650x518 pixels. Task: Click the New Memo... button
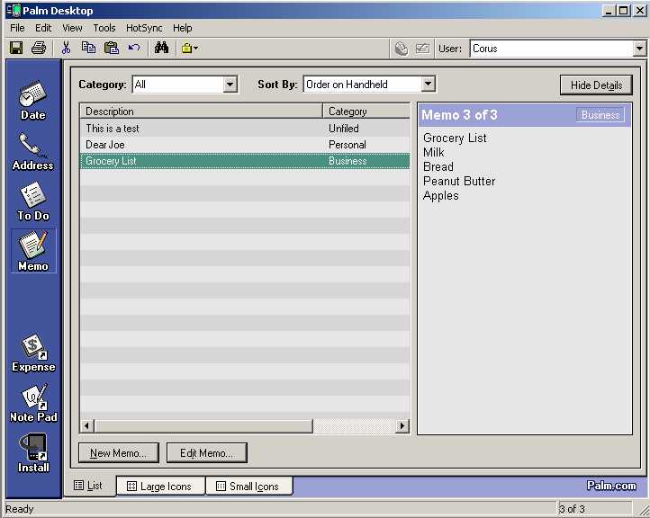click(x=119, y=453)
